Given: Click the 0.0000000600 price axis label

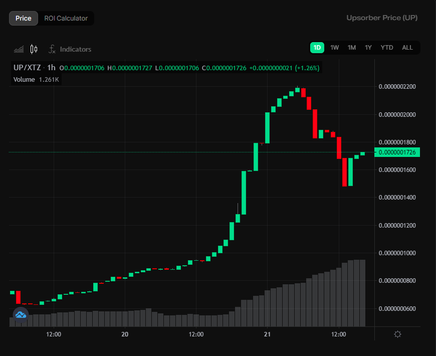Looking at the screenshot, I should click(x=397, y=308).
